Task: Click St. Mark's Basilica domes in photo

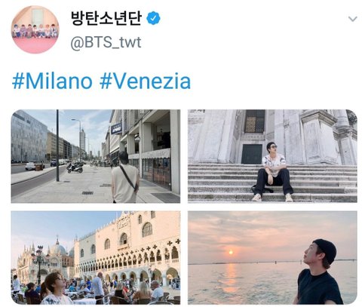Action: [58, 248]
